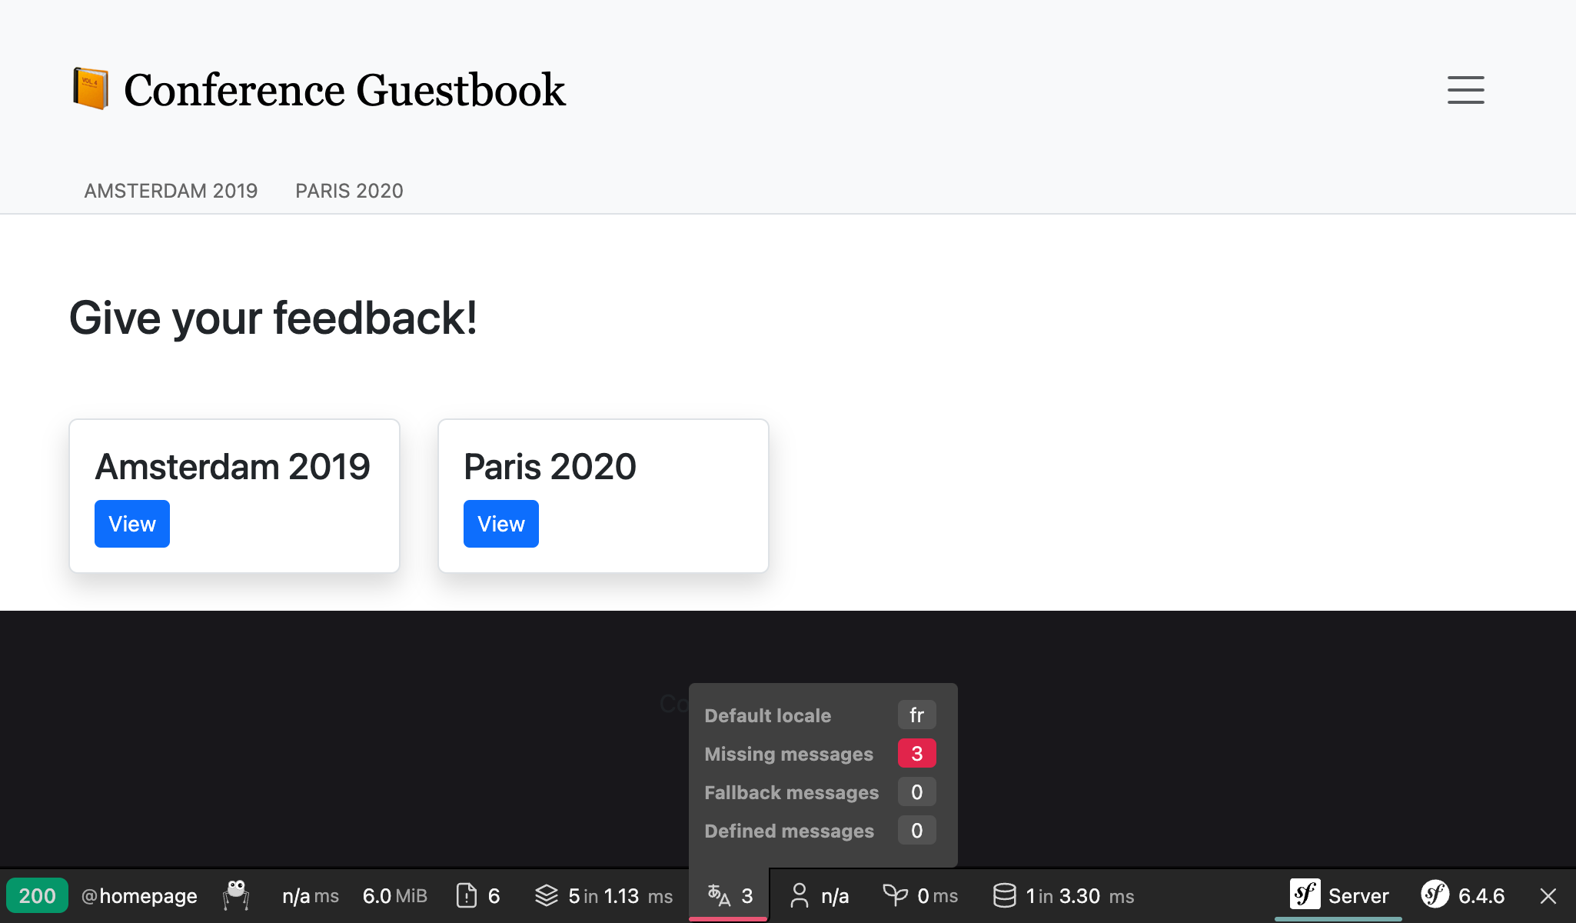
Task: Select the PARIS 2020 nav item
Action: (349, 191)
